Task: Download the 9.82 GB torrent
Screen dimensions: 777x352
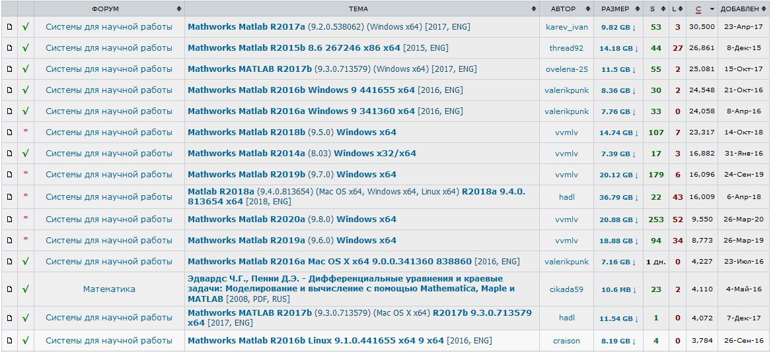Action: pos(620,27)
